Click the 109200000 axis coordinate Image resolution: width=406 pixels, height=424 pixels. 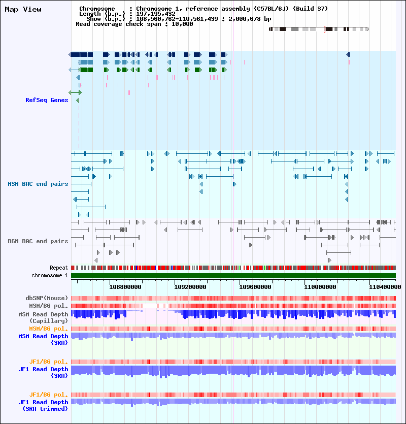tap(190, 287)
